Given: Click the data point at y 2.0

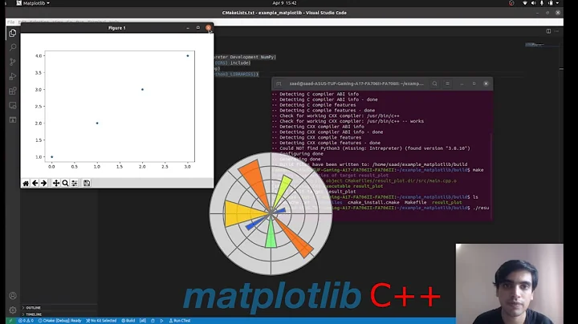Looking at the screenshot, I should click(x=97, y=123).
